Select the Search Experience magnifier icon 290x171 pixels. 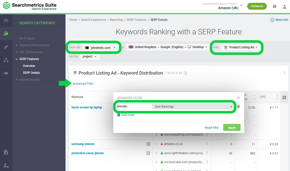click(x=6, y=33)
